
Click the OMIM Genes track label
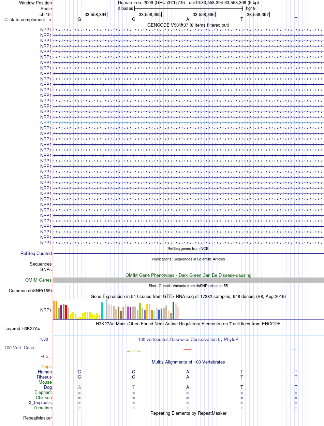coord(39,280)
